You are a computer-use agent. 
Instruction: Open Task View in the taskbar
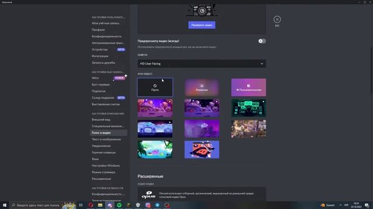pyautogui.click(x=81, y=205)
